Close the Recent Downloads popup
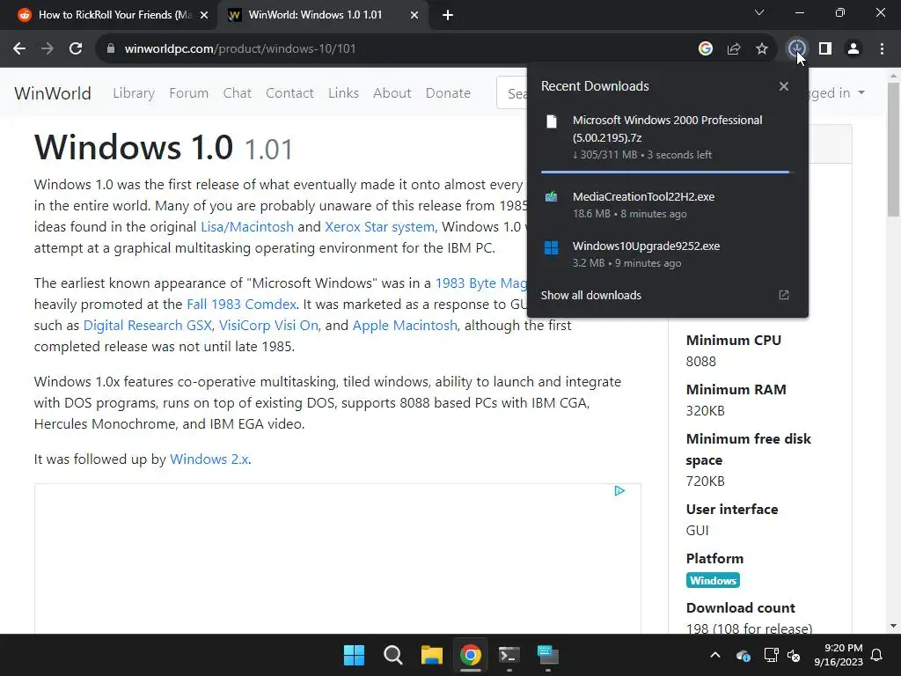Image resolution: width=901 pixels, height=676 pixels. [x=784, y=86]
